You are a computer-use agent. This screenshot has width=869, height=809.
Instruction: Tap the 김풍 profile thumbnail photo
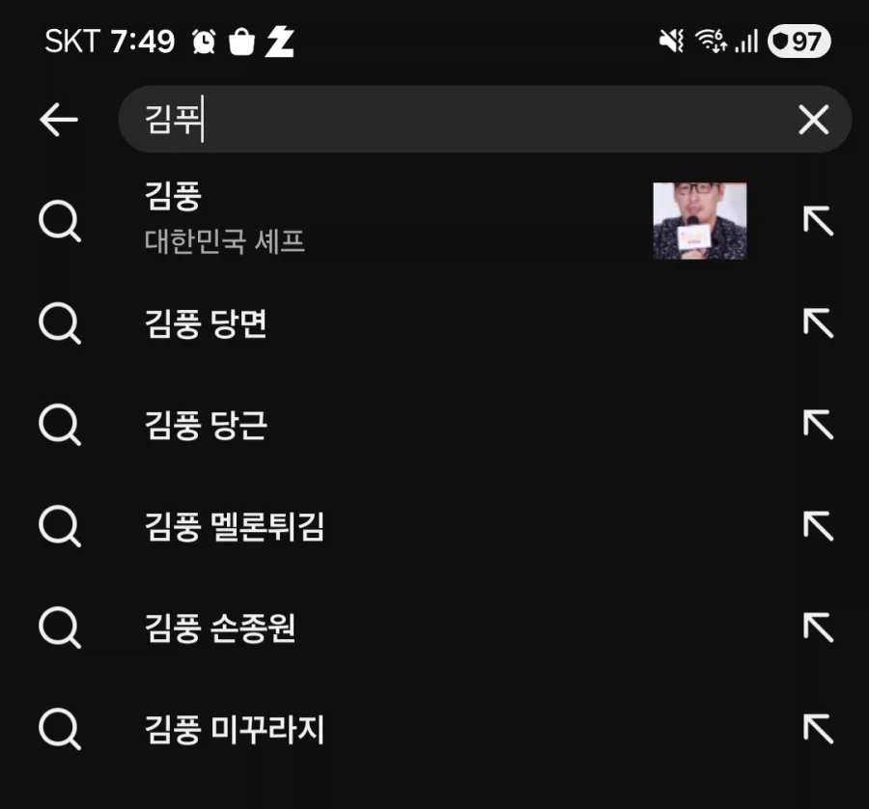pyautogui.click(x=700, y=222)
